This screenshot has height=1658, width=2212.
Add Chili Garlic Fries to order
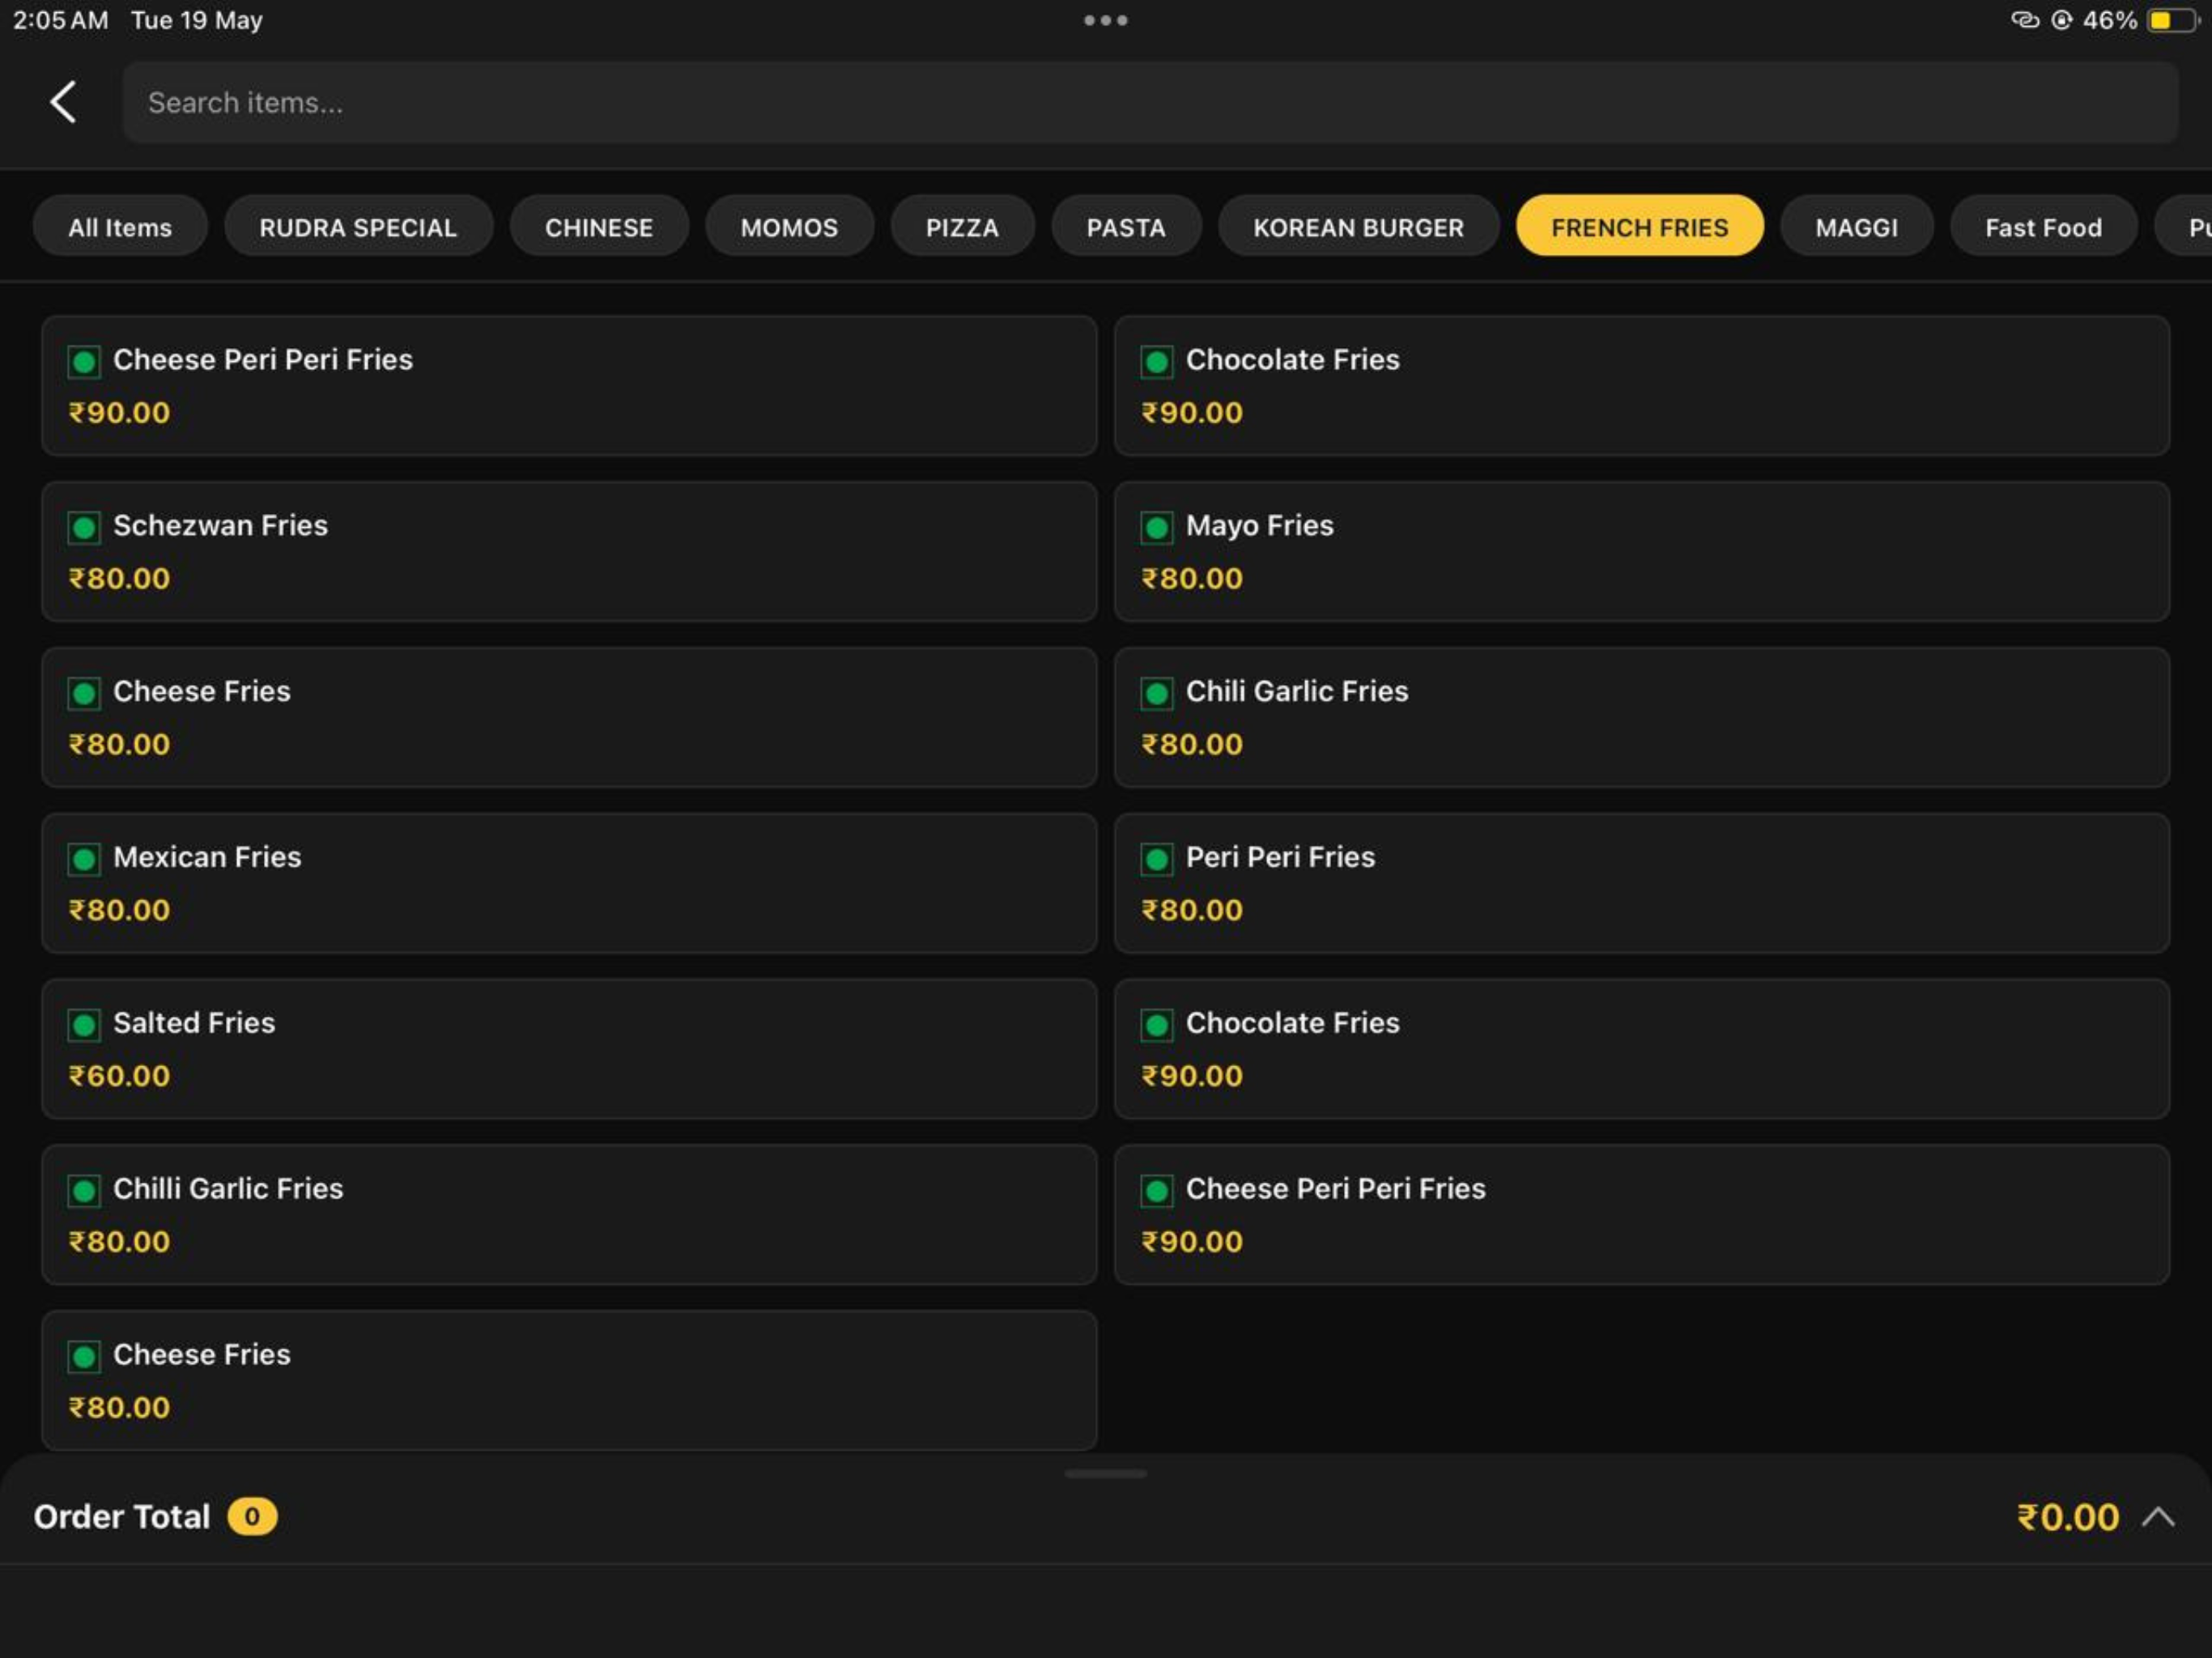coord(1642,718)
